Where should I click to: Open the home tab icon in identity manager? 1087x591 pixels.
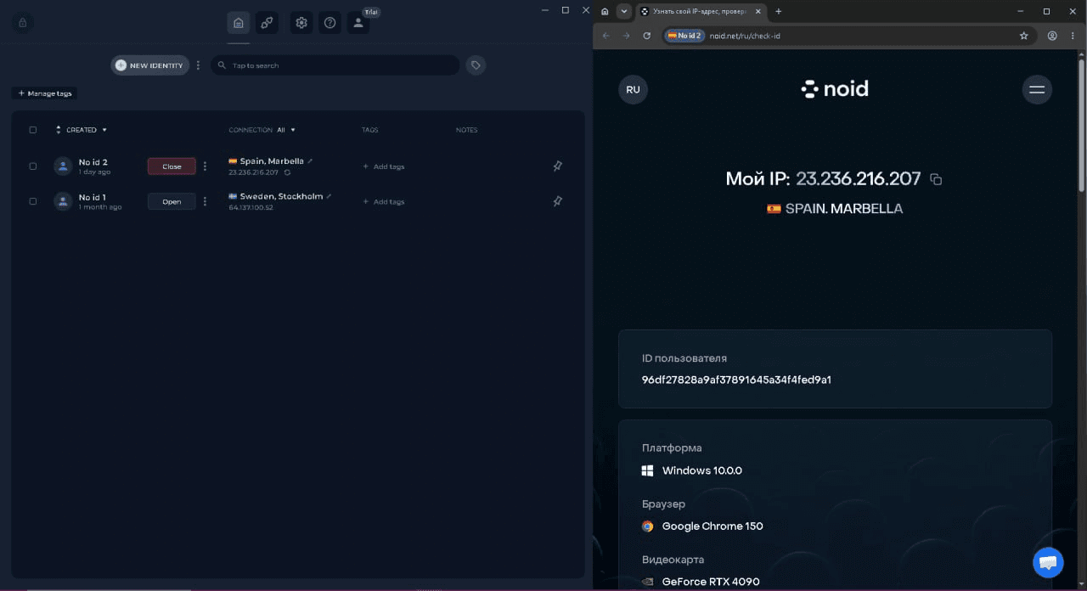point(239,23)
